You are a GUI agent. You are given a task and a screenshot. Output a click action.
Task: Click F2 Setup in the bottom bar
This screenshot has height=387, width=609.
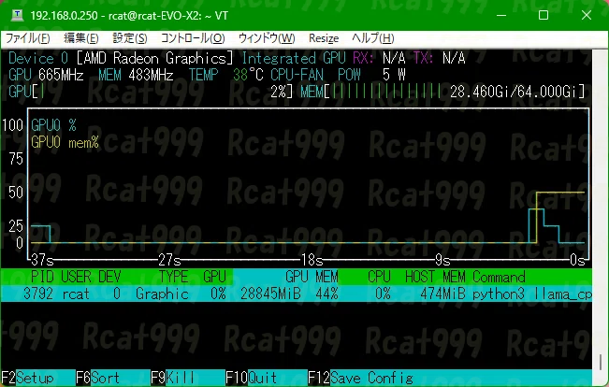tap(27, 378)
